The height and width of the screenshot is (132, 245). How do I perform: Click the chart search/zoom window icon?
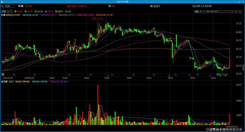click(x=214, y=129)
